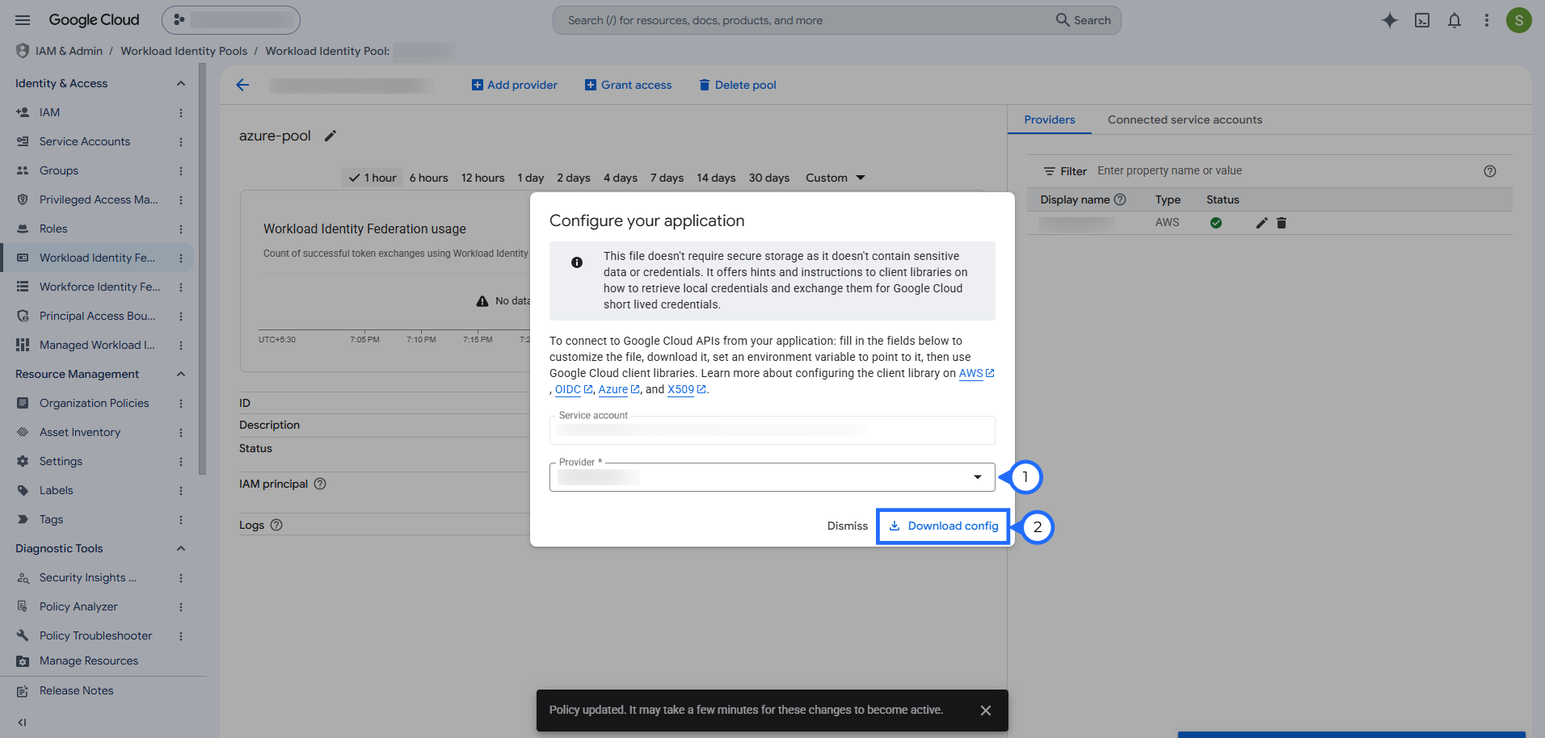Click Grant access button
This screenshot has width=1545, height=738.
629,85
